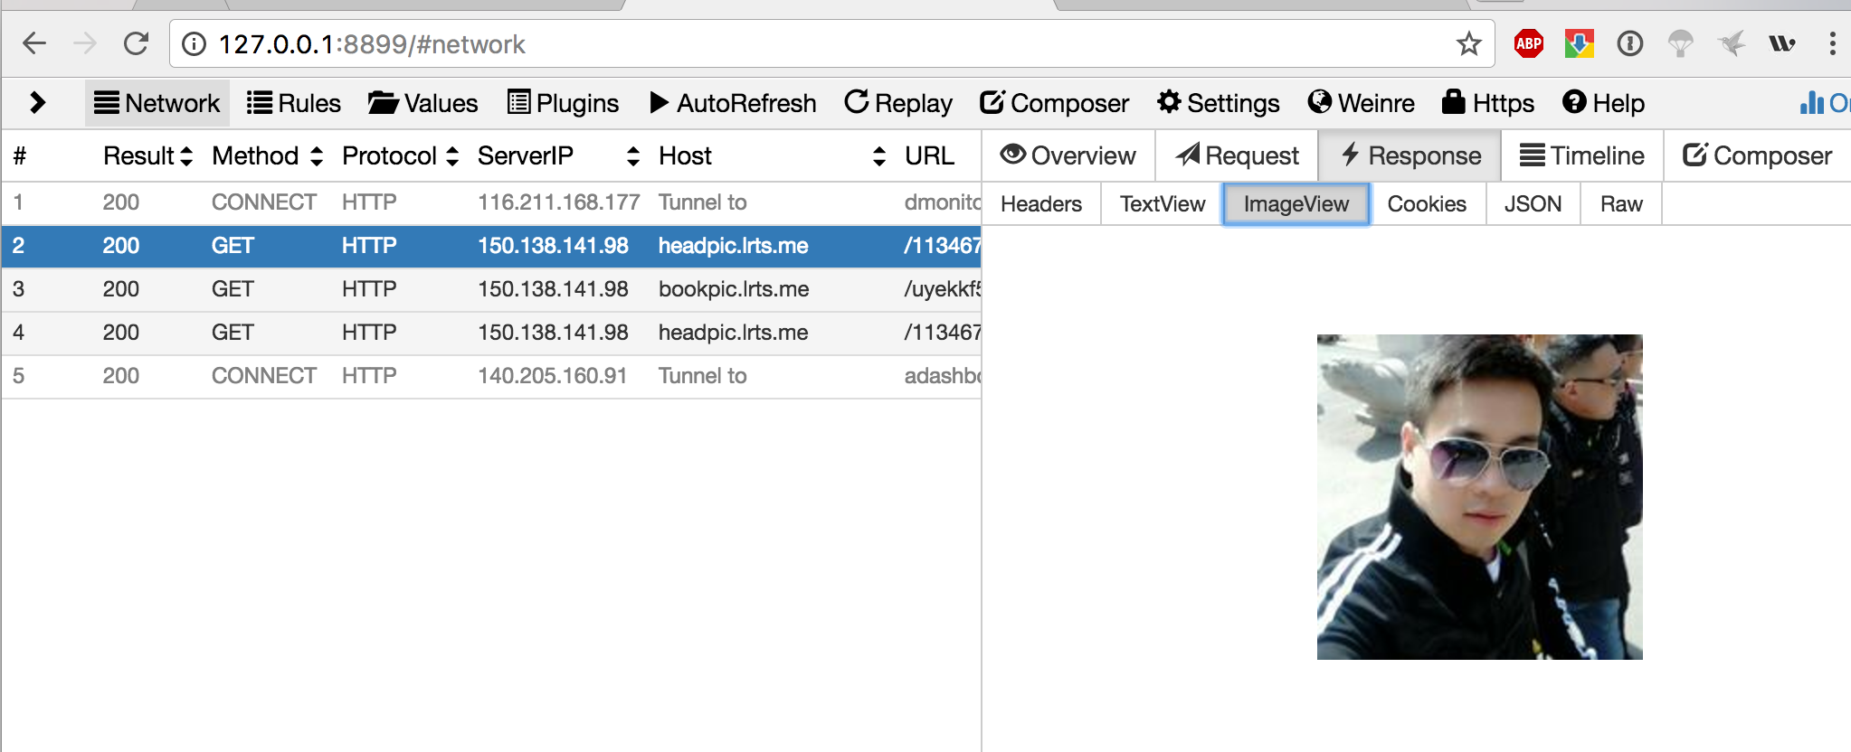
Task: Open Composer from the top toolbar
Action: click(1055, 103)
